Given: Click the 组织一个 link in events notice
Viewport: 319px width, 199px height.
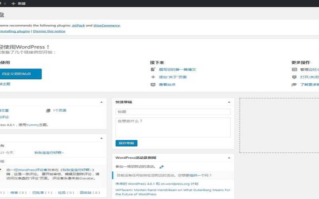Looking at the screenshot, I should coord(196,175).
